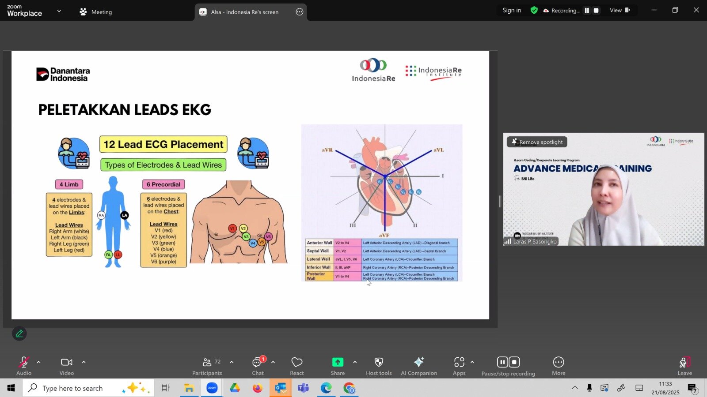This screenshot has height=397, width=707.
Task: Click the green annotation pencil icon
Action: [19, 334]
